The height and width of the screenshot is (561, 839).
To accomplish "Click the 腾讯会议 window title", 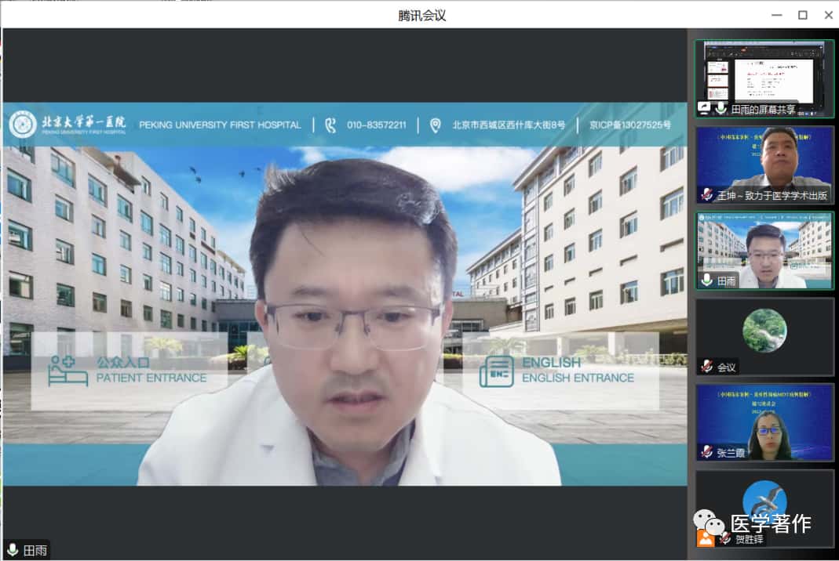I will [x=421, y=16].
